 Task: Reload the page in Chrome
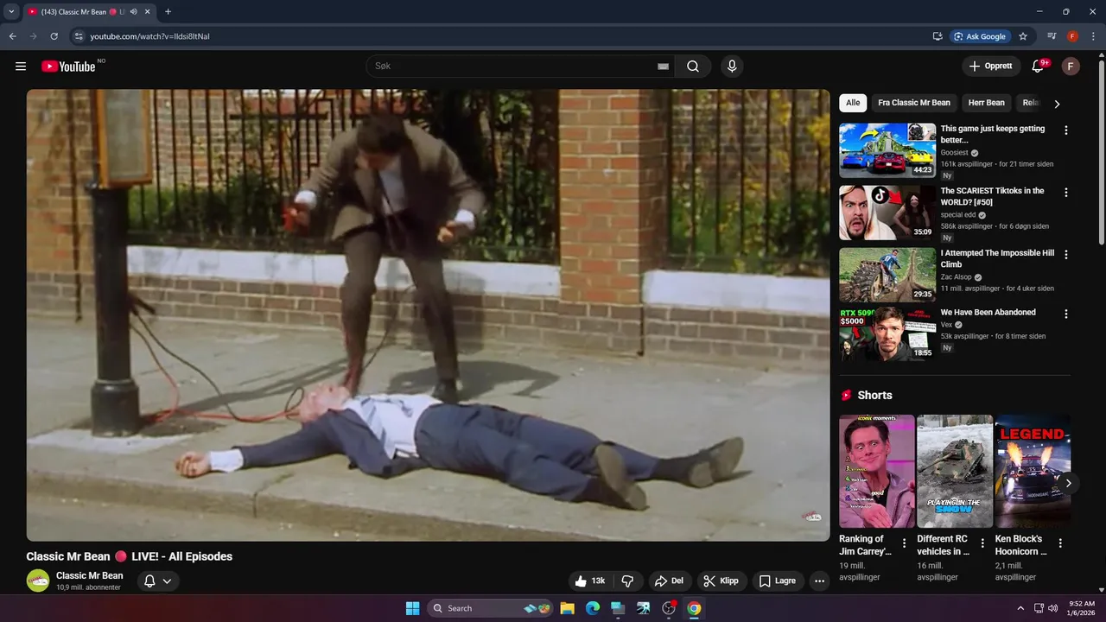pyautogui.click(x=54, y=36)
